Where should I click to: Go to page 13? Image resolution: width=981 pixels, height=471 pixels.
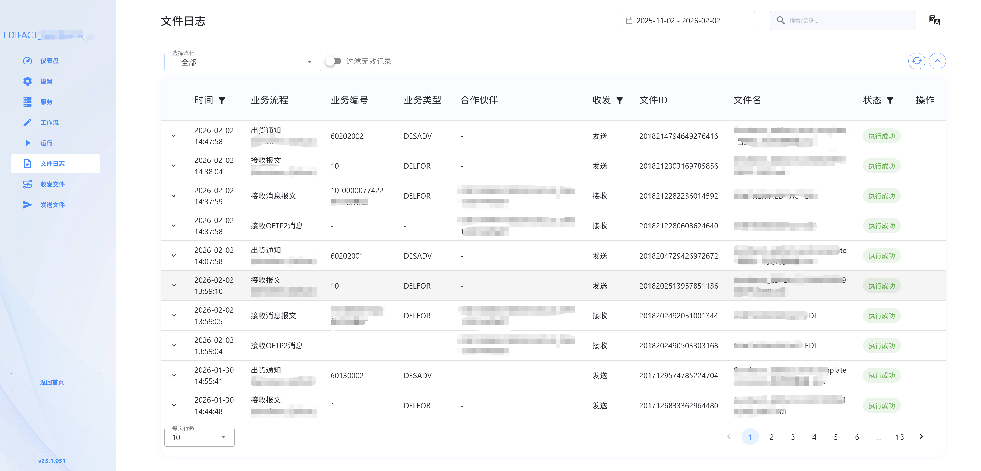click(x=900, y=437)
